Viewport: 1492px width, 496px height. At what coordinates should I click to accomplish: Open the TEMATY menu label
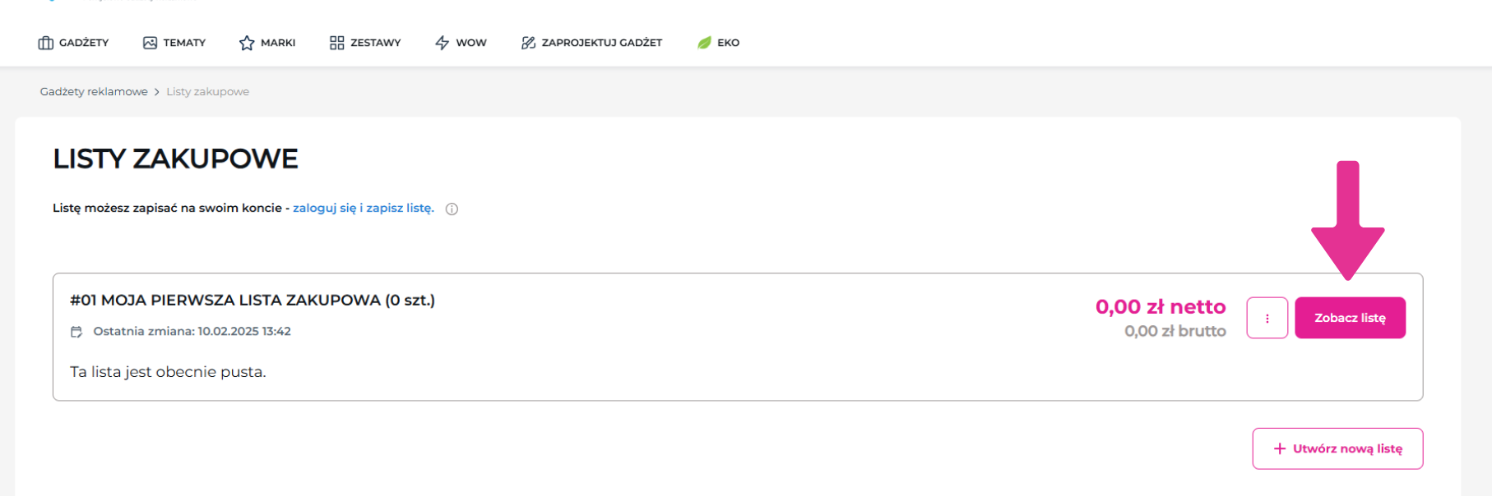coord(184,43)
